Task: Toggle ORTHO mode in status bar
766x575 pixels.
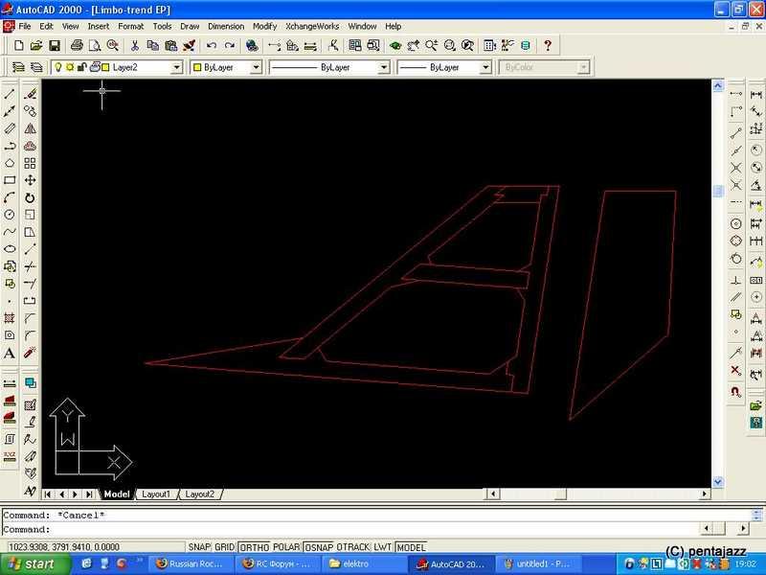Action: [254, 547]
